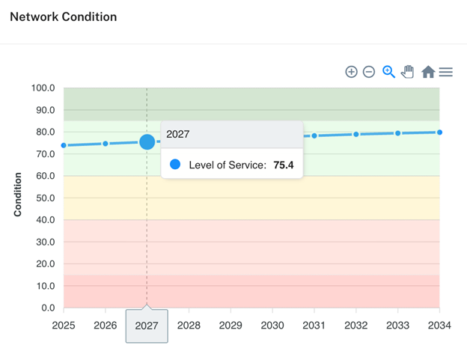Click the 2032 data point on line
The width and height of the screenshot is (467, 351).
[356, 134]
